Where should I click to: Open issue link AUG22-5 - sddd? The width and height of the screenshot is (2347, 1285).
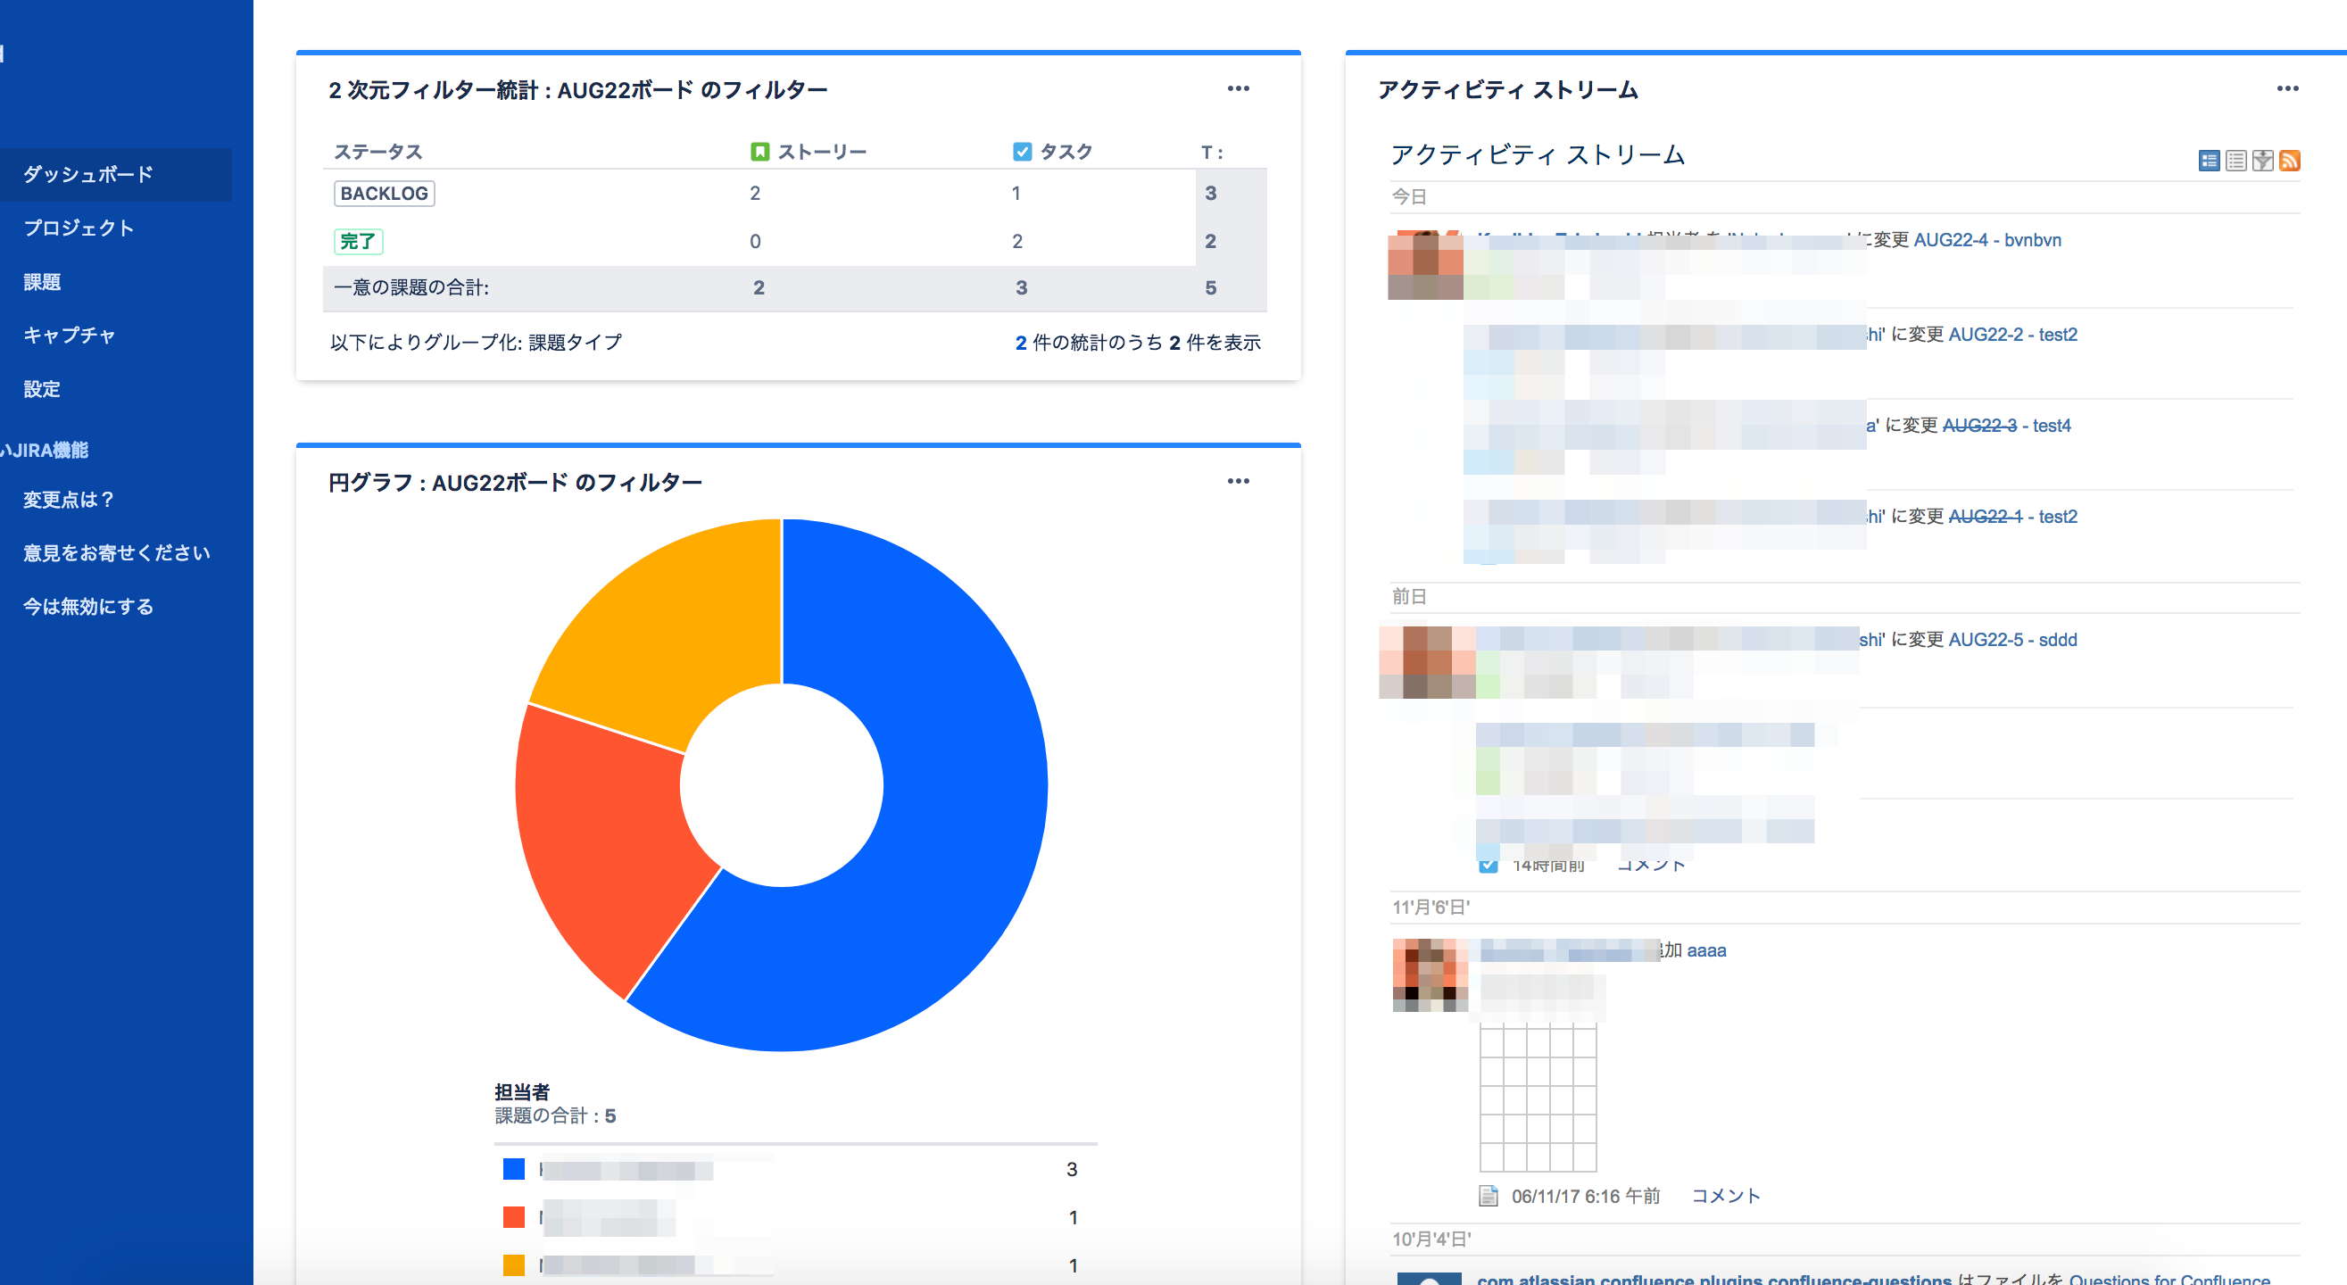coord(2012,640)
